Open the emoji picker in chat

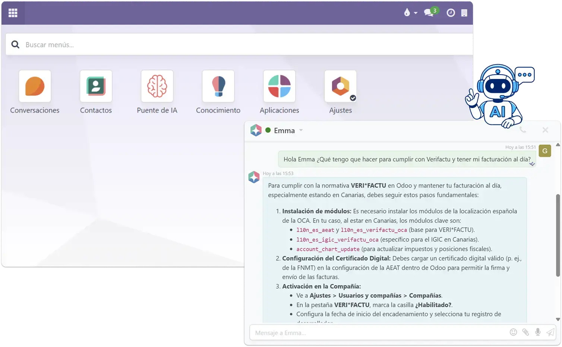tap(513, 332)
